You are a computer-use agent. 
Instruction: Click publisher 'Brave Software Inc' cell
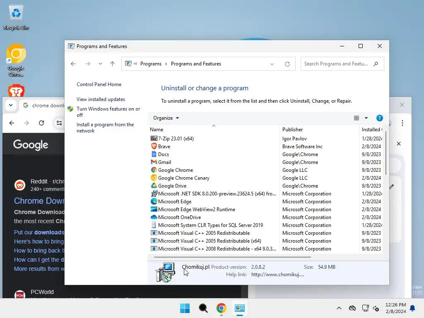pyautogui.click(x=302, y=146)
